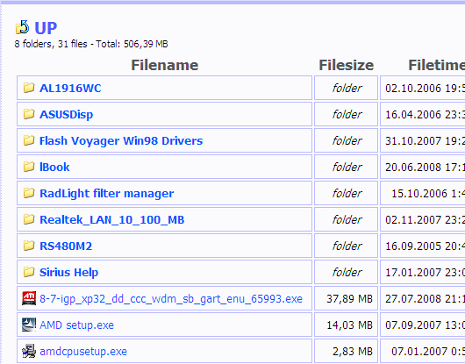
Task: Open the Realtek_LAN_10_100_MB folder link
Action: [112, 219]
